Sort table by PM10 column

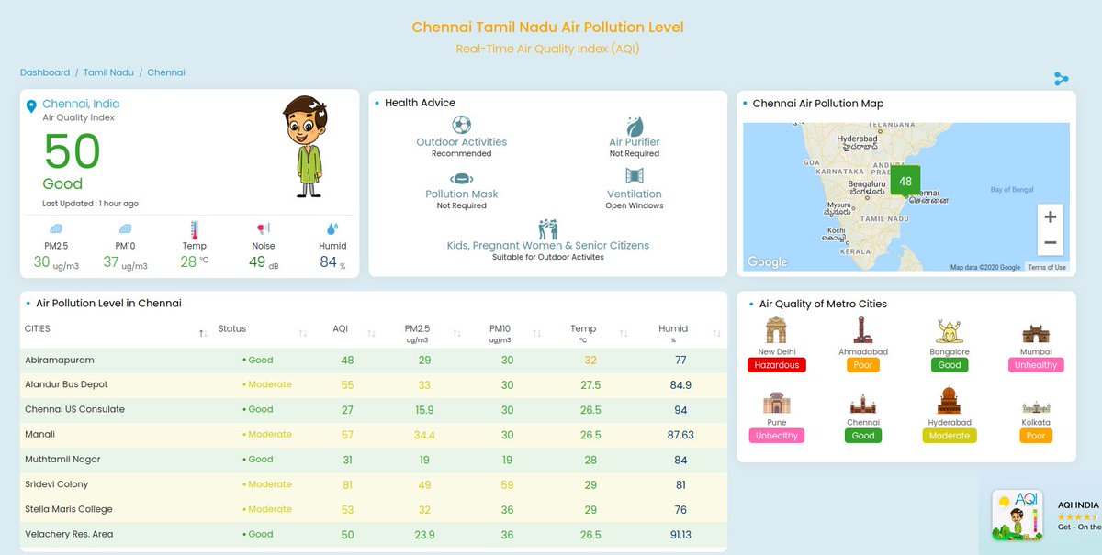(536, 334)
